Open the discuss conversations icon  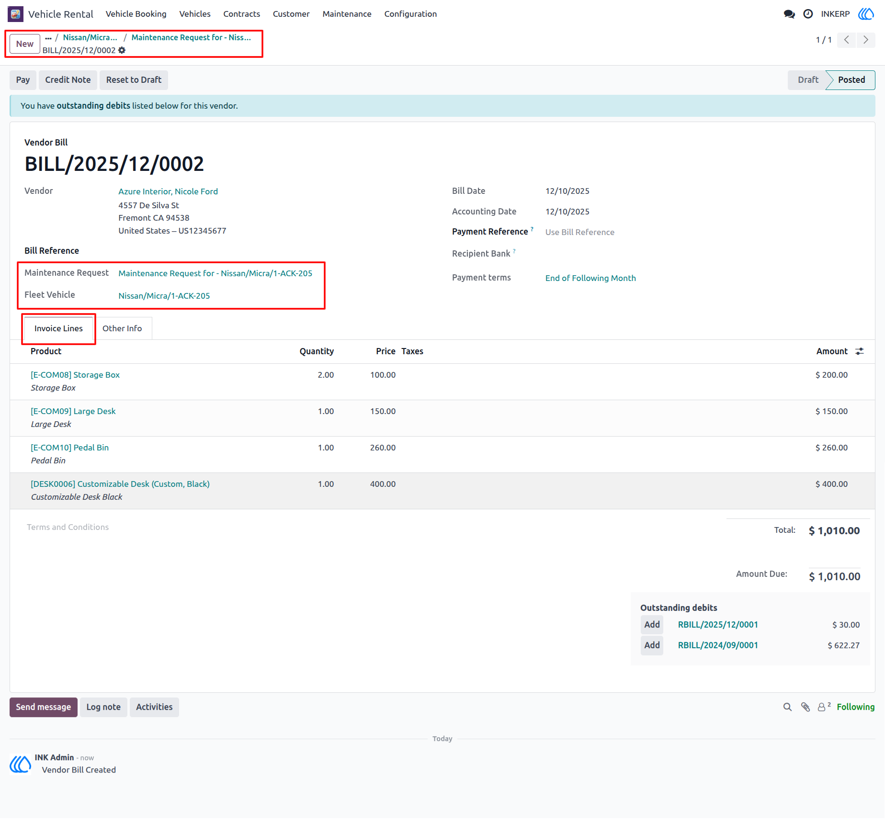coord(789,14)
